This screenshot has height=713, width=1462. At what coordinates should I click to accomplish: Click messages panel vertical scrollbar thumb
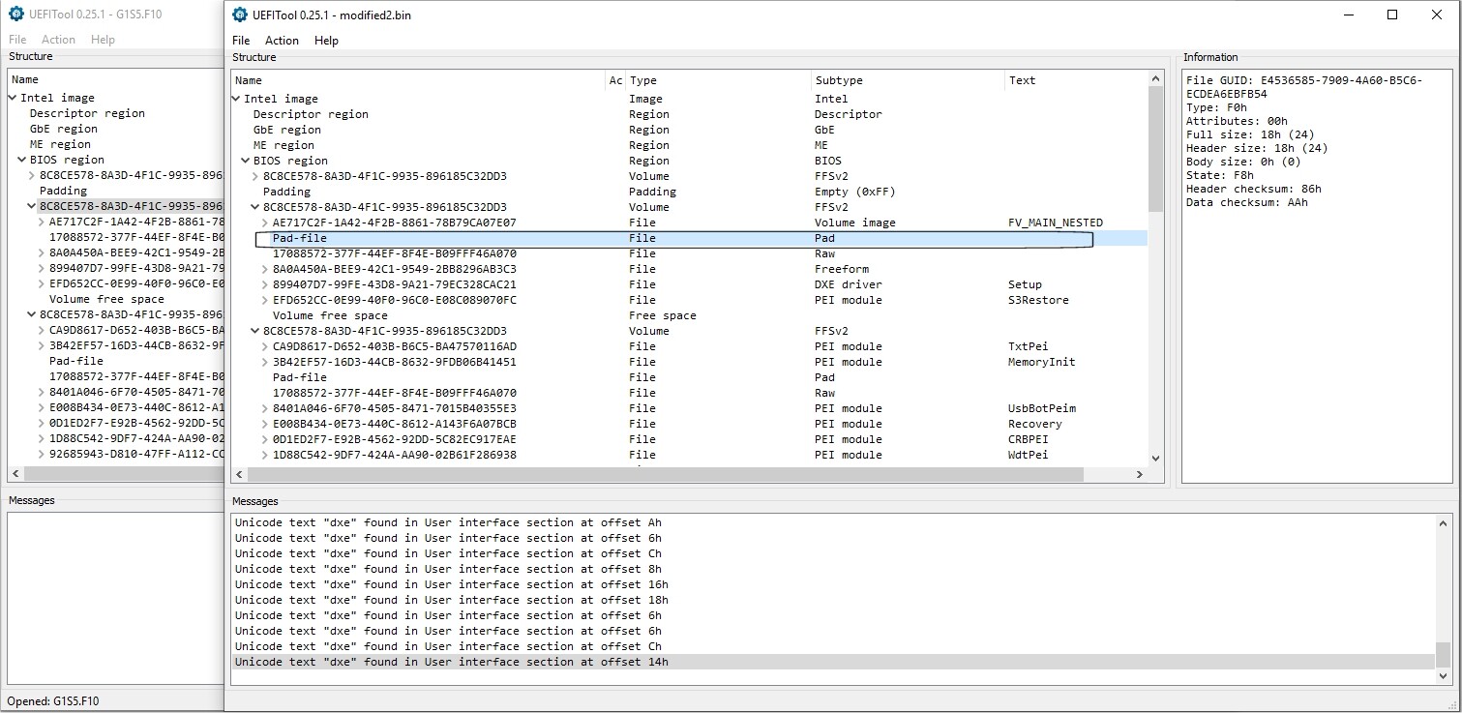point(1443,654)
